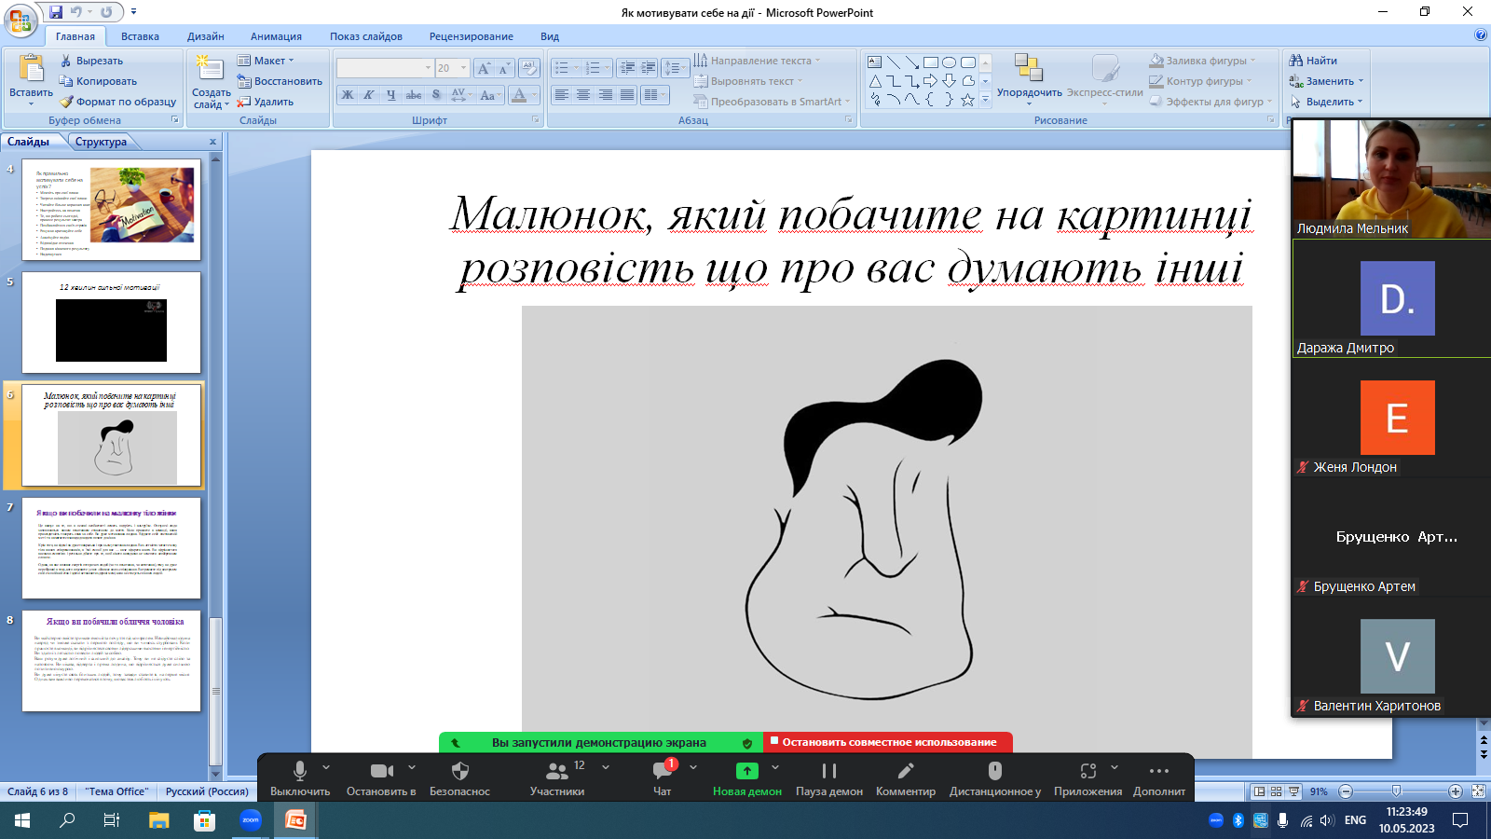Go to the Показ слайдов tab
The width and height of the screenshot is (1491, 839).
(366, 36)
